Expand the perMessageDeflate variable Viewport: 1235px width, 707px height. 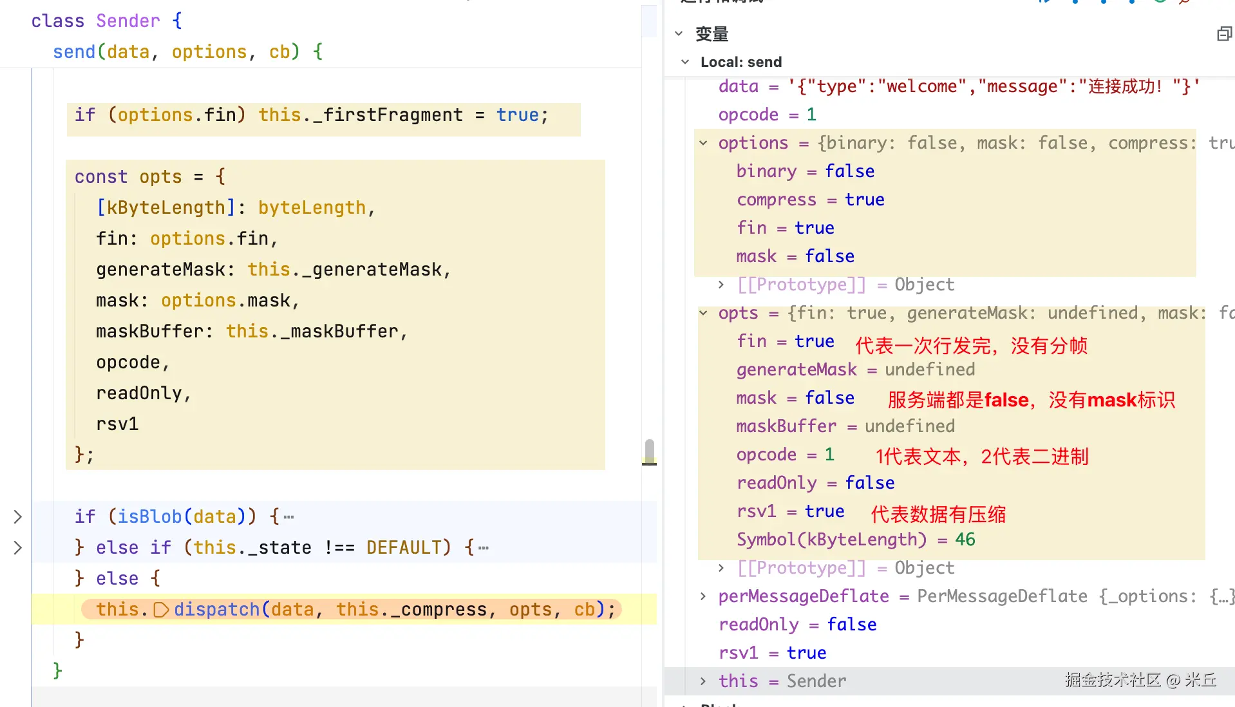[703, 596]
